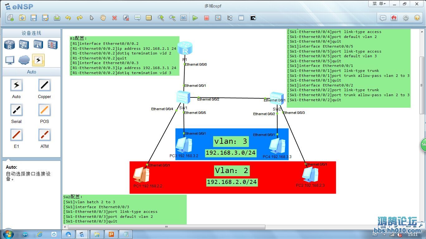Switch to eNSP taskbar button
426x239 pixels.
pos(82,234)
